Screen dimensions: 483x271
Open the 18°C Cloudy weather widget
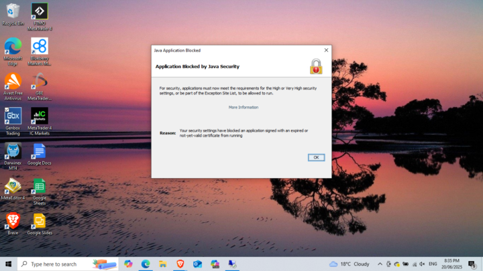349,264
